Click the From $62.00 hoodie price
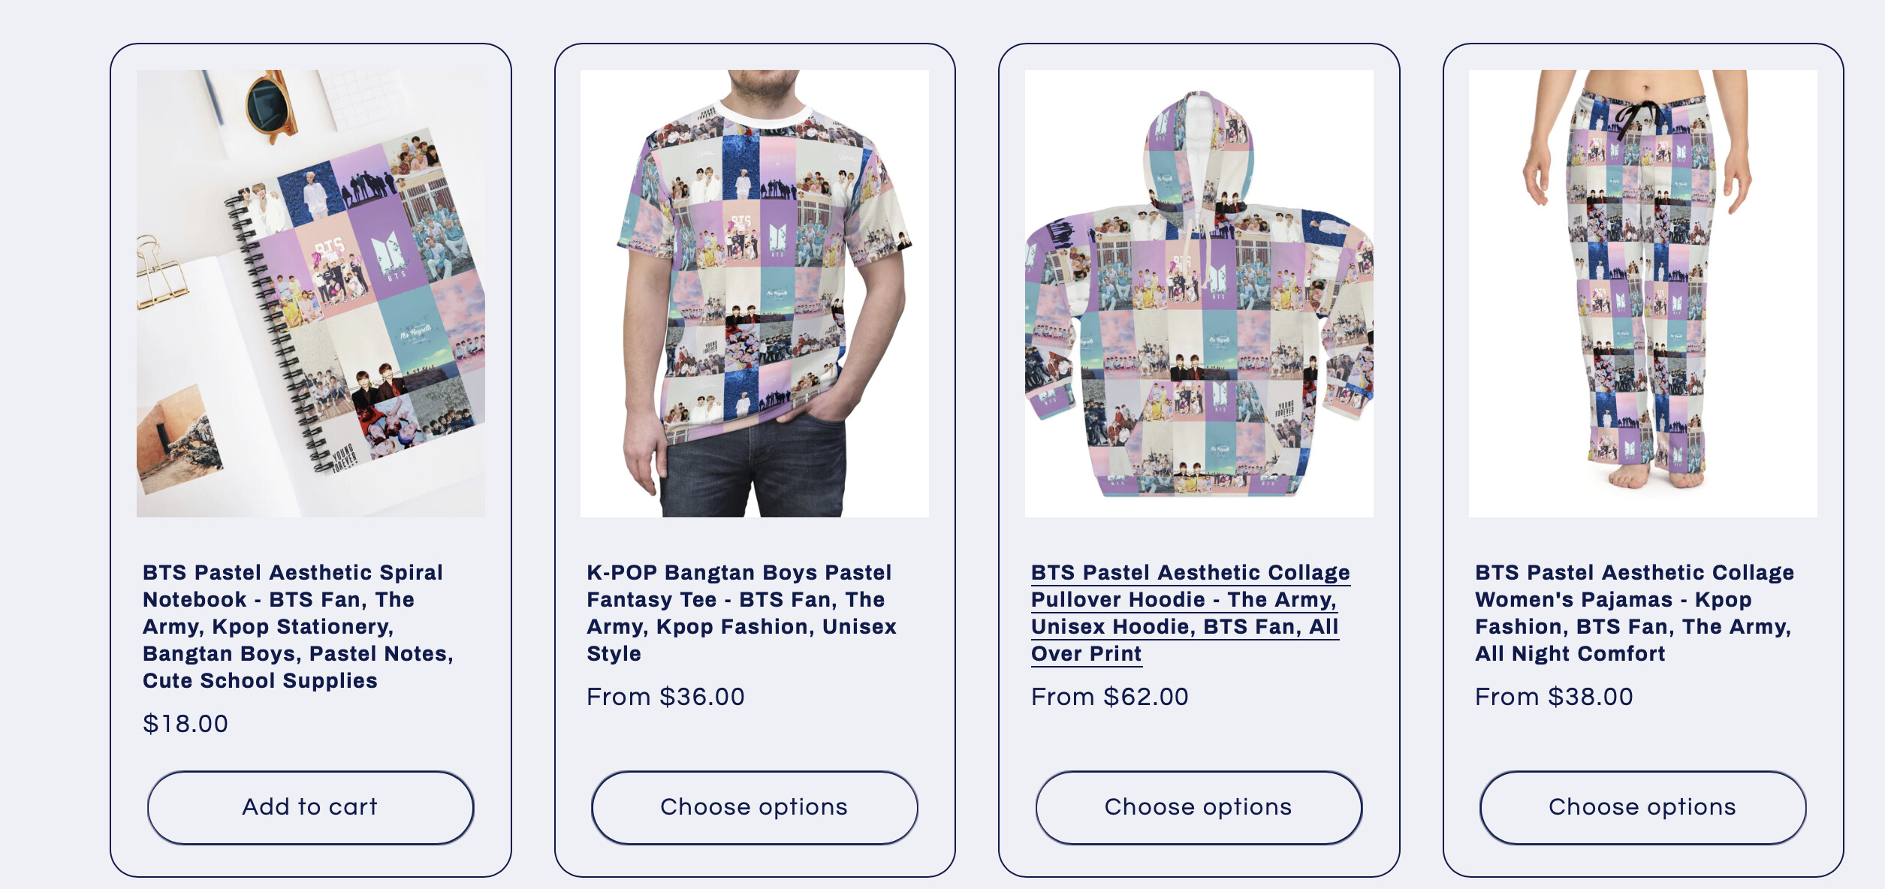Screen dimensions: 1885x889 click(x=1109, y=697)
